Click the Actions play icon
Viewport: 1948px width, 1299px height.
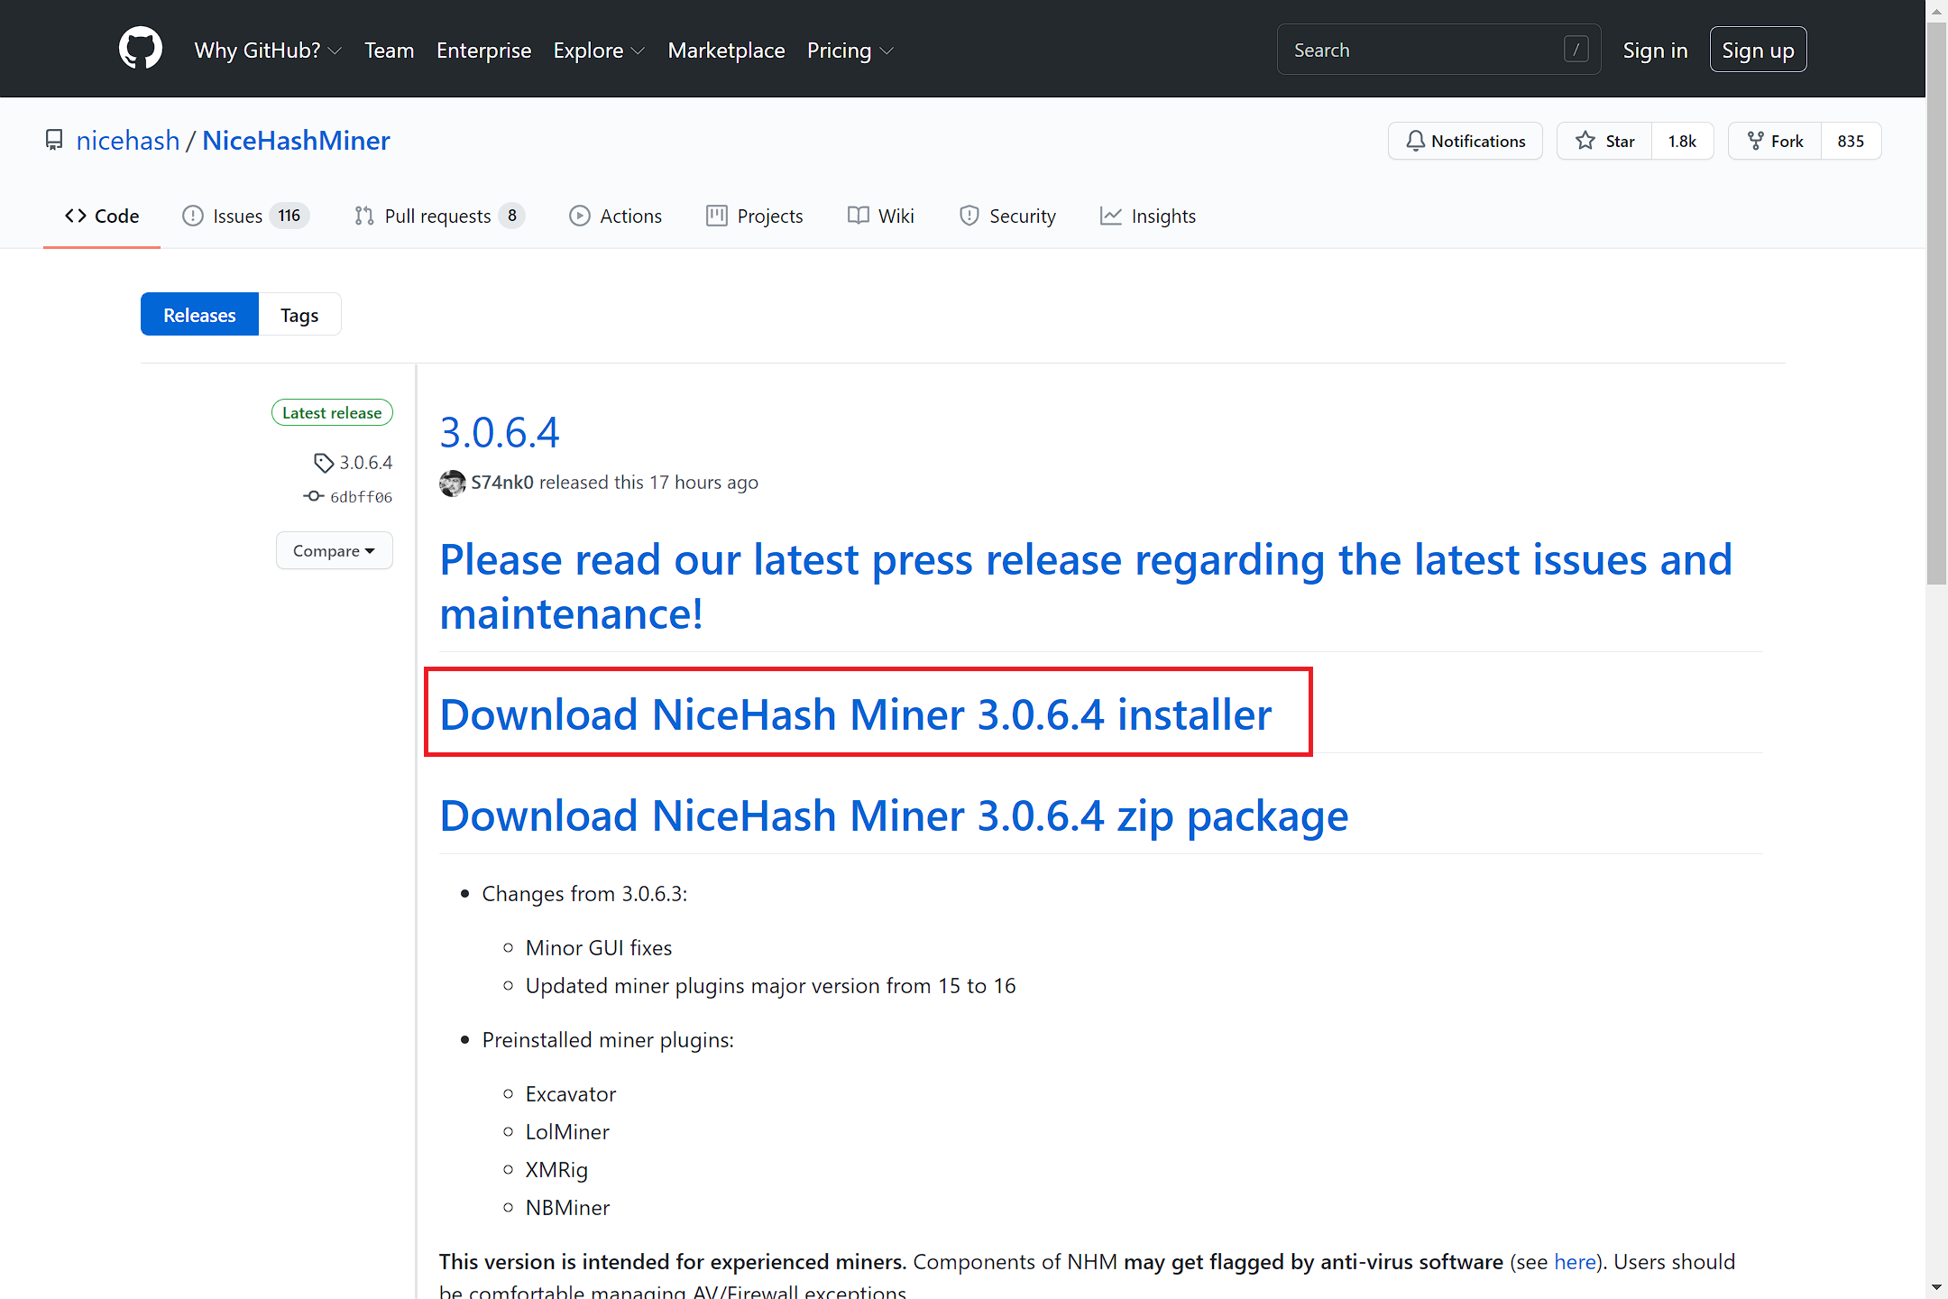point(580,216)
